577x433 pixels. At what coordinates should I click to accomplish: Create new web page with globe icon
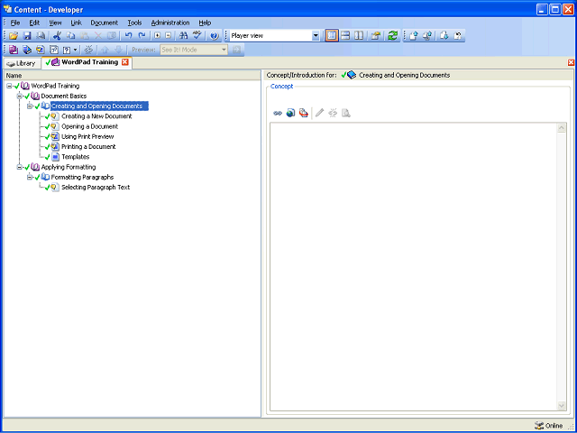290,113
